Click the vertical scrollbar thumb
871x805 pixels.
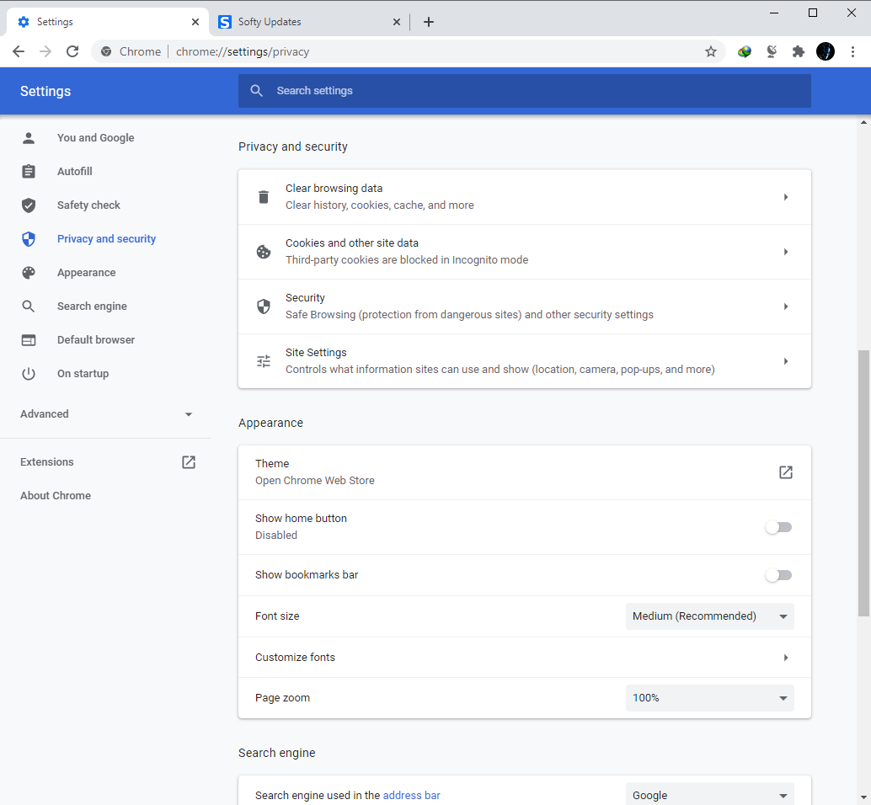click(863, 482)
